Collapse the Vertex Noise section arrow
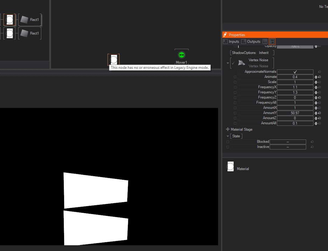Image resolution: width=328 pixels, height=251 pixels. coord(228,63)
